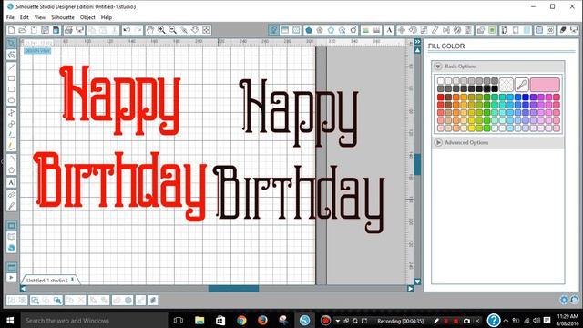
Task: Click the black outlined Happy Birthday text object
Action: tap(299, 156)
